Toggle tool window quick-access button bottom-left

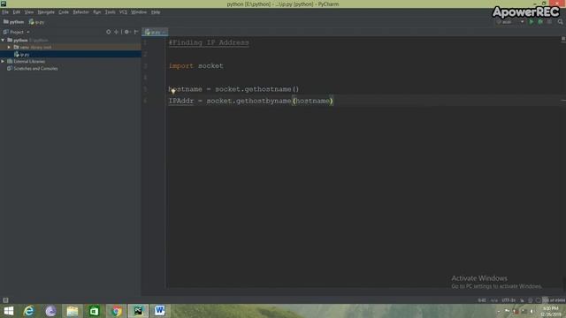point(5,300)
